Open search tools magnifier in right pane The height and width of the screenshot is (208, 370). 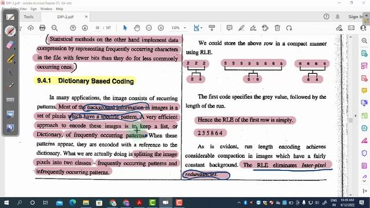(364, 41)
